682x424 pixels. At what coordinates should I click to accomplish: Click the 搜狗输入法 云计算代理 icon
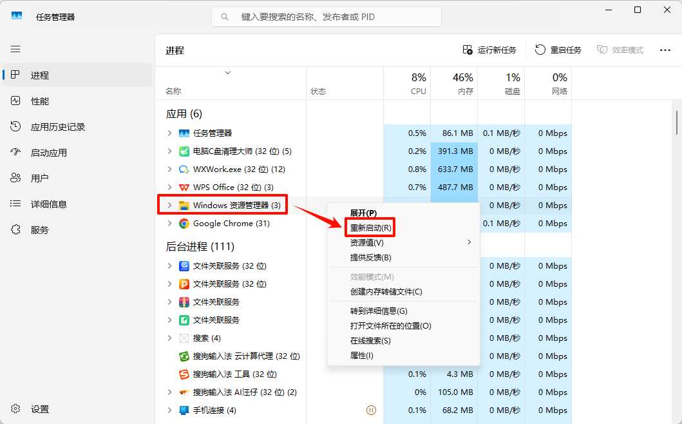pos(184,356)
